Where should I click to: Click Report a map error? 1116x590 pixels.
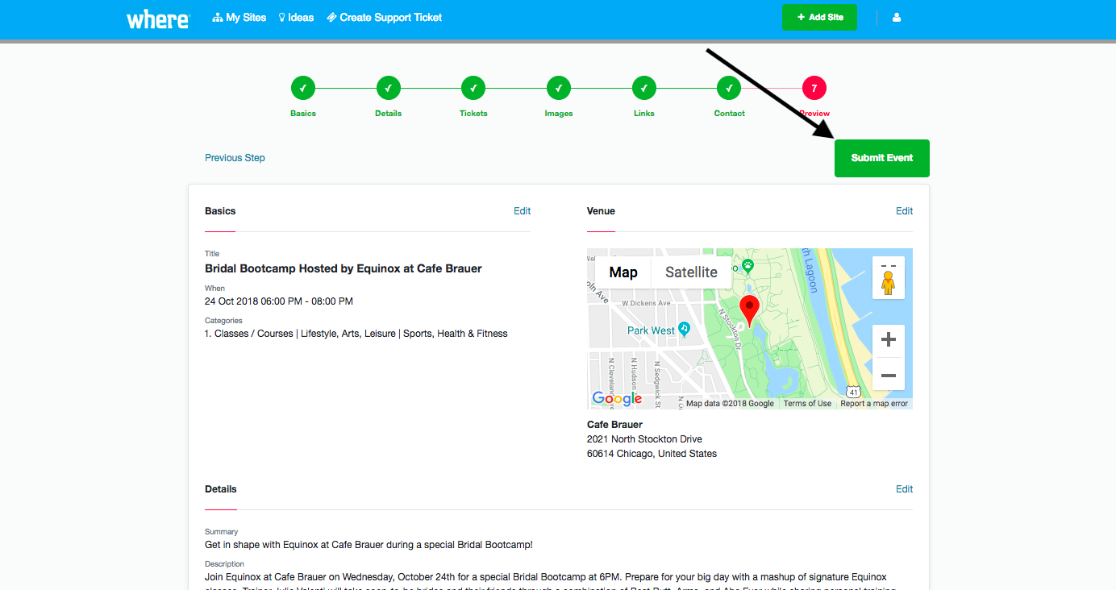click(x=874, y=404)
